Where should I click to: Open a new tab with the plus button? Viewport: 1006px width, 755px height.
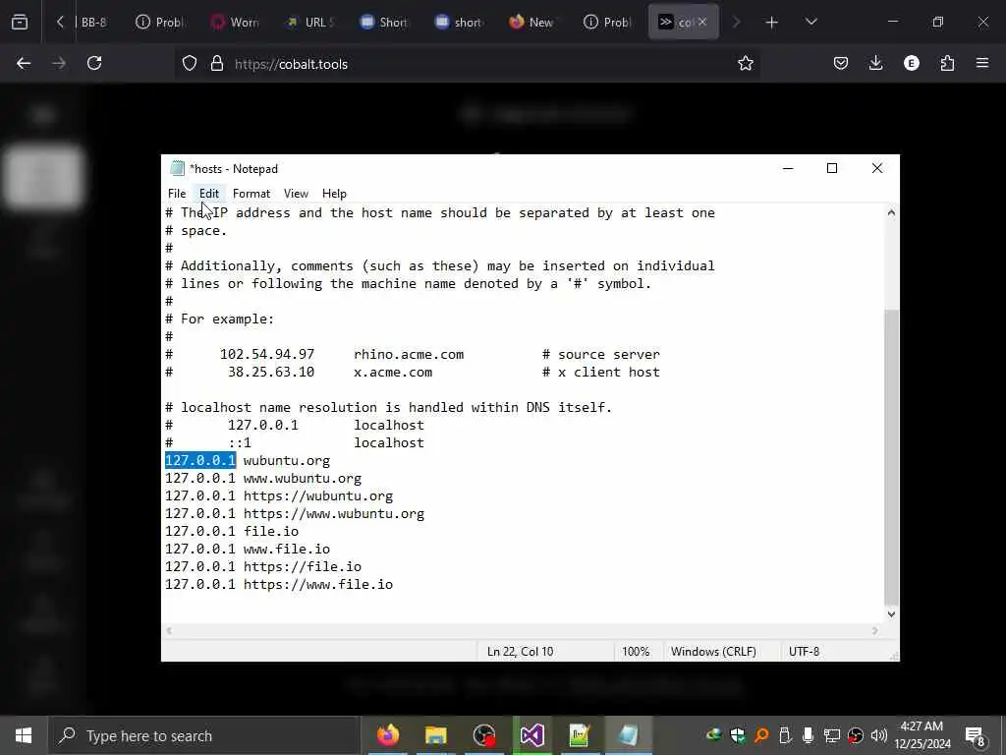click(x=772, y=23)
